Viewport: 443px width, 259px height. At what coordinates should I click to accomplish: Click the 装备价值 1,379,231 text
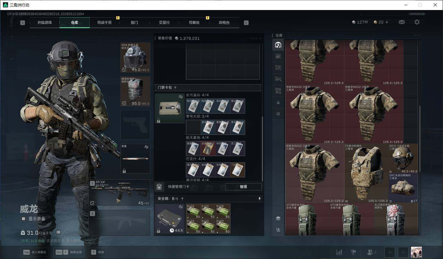[179, 38]
